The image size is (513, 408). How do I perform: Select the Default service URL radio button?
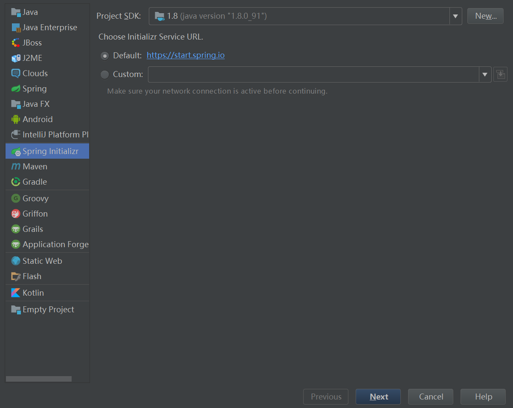tap(104, 56)
